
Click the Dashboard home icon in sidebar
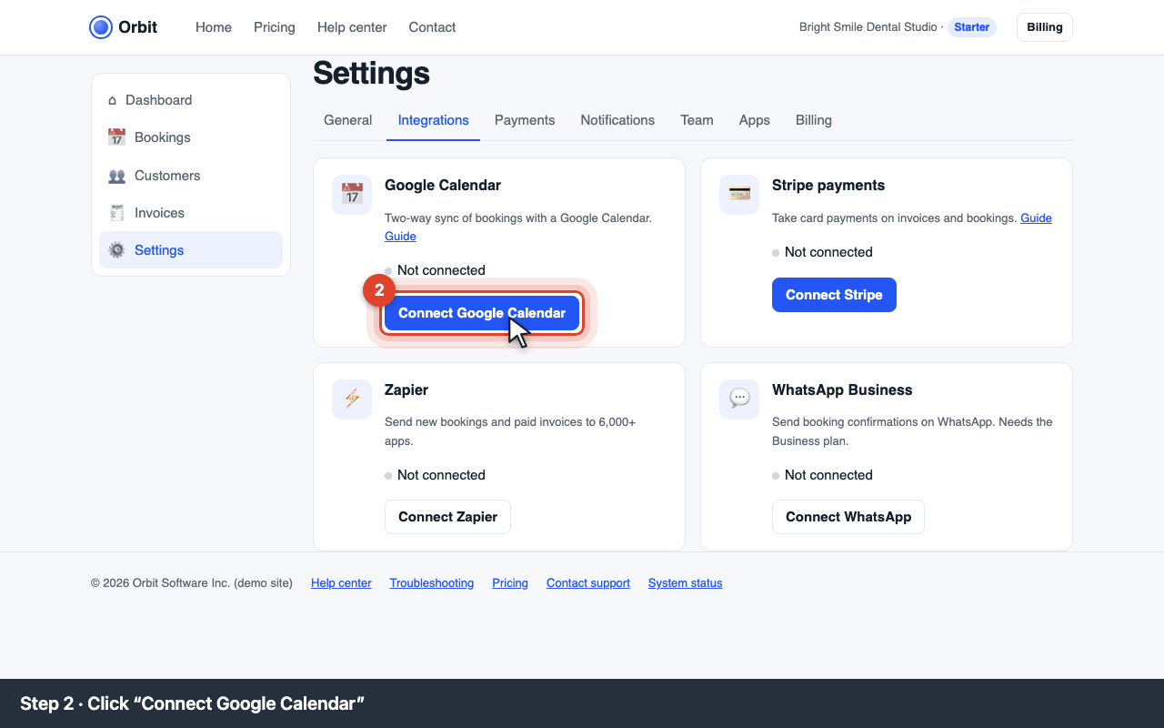point(113,100)
